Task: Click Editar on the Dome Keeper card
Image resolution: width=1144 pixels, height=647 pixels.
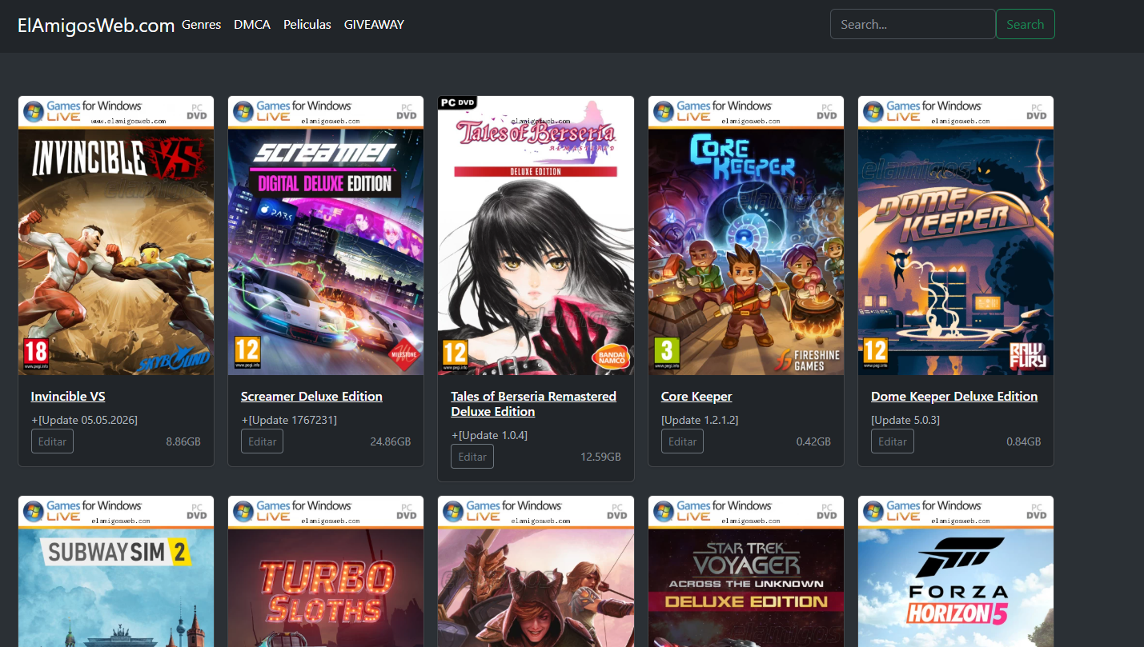Action: (892, 441)
